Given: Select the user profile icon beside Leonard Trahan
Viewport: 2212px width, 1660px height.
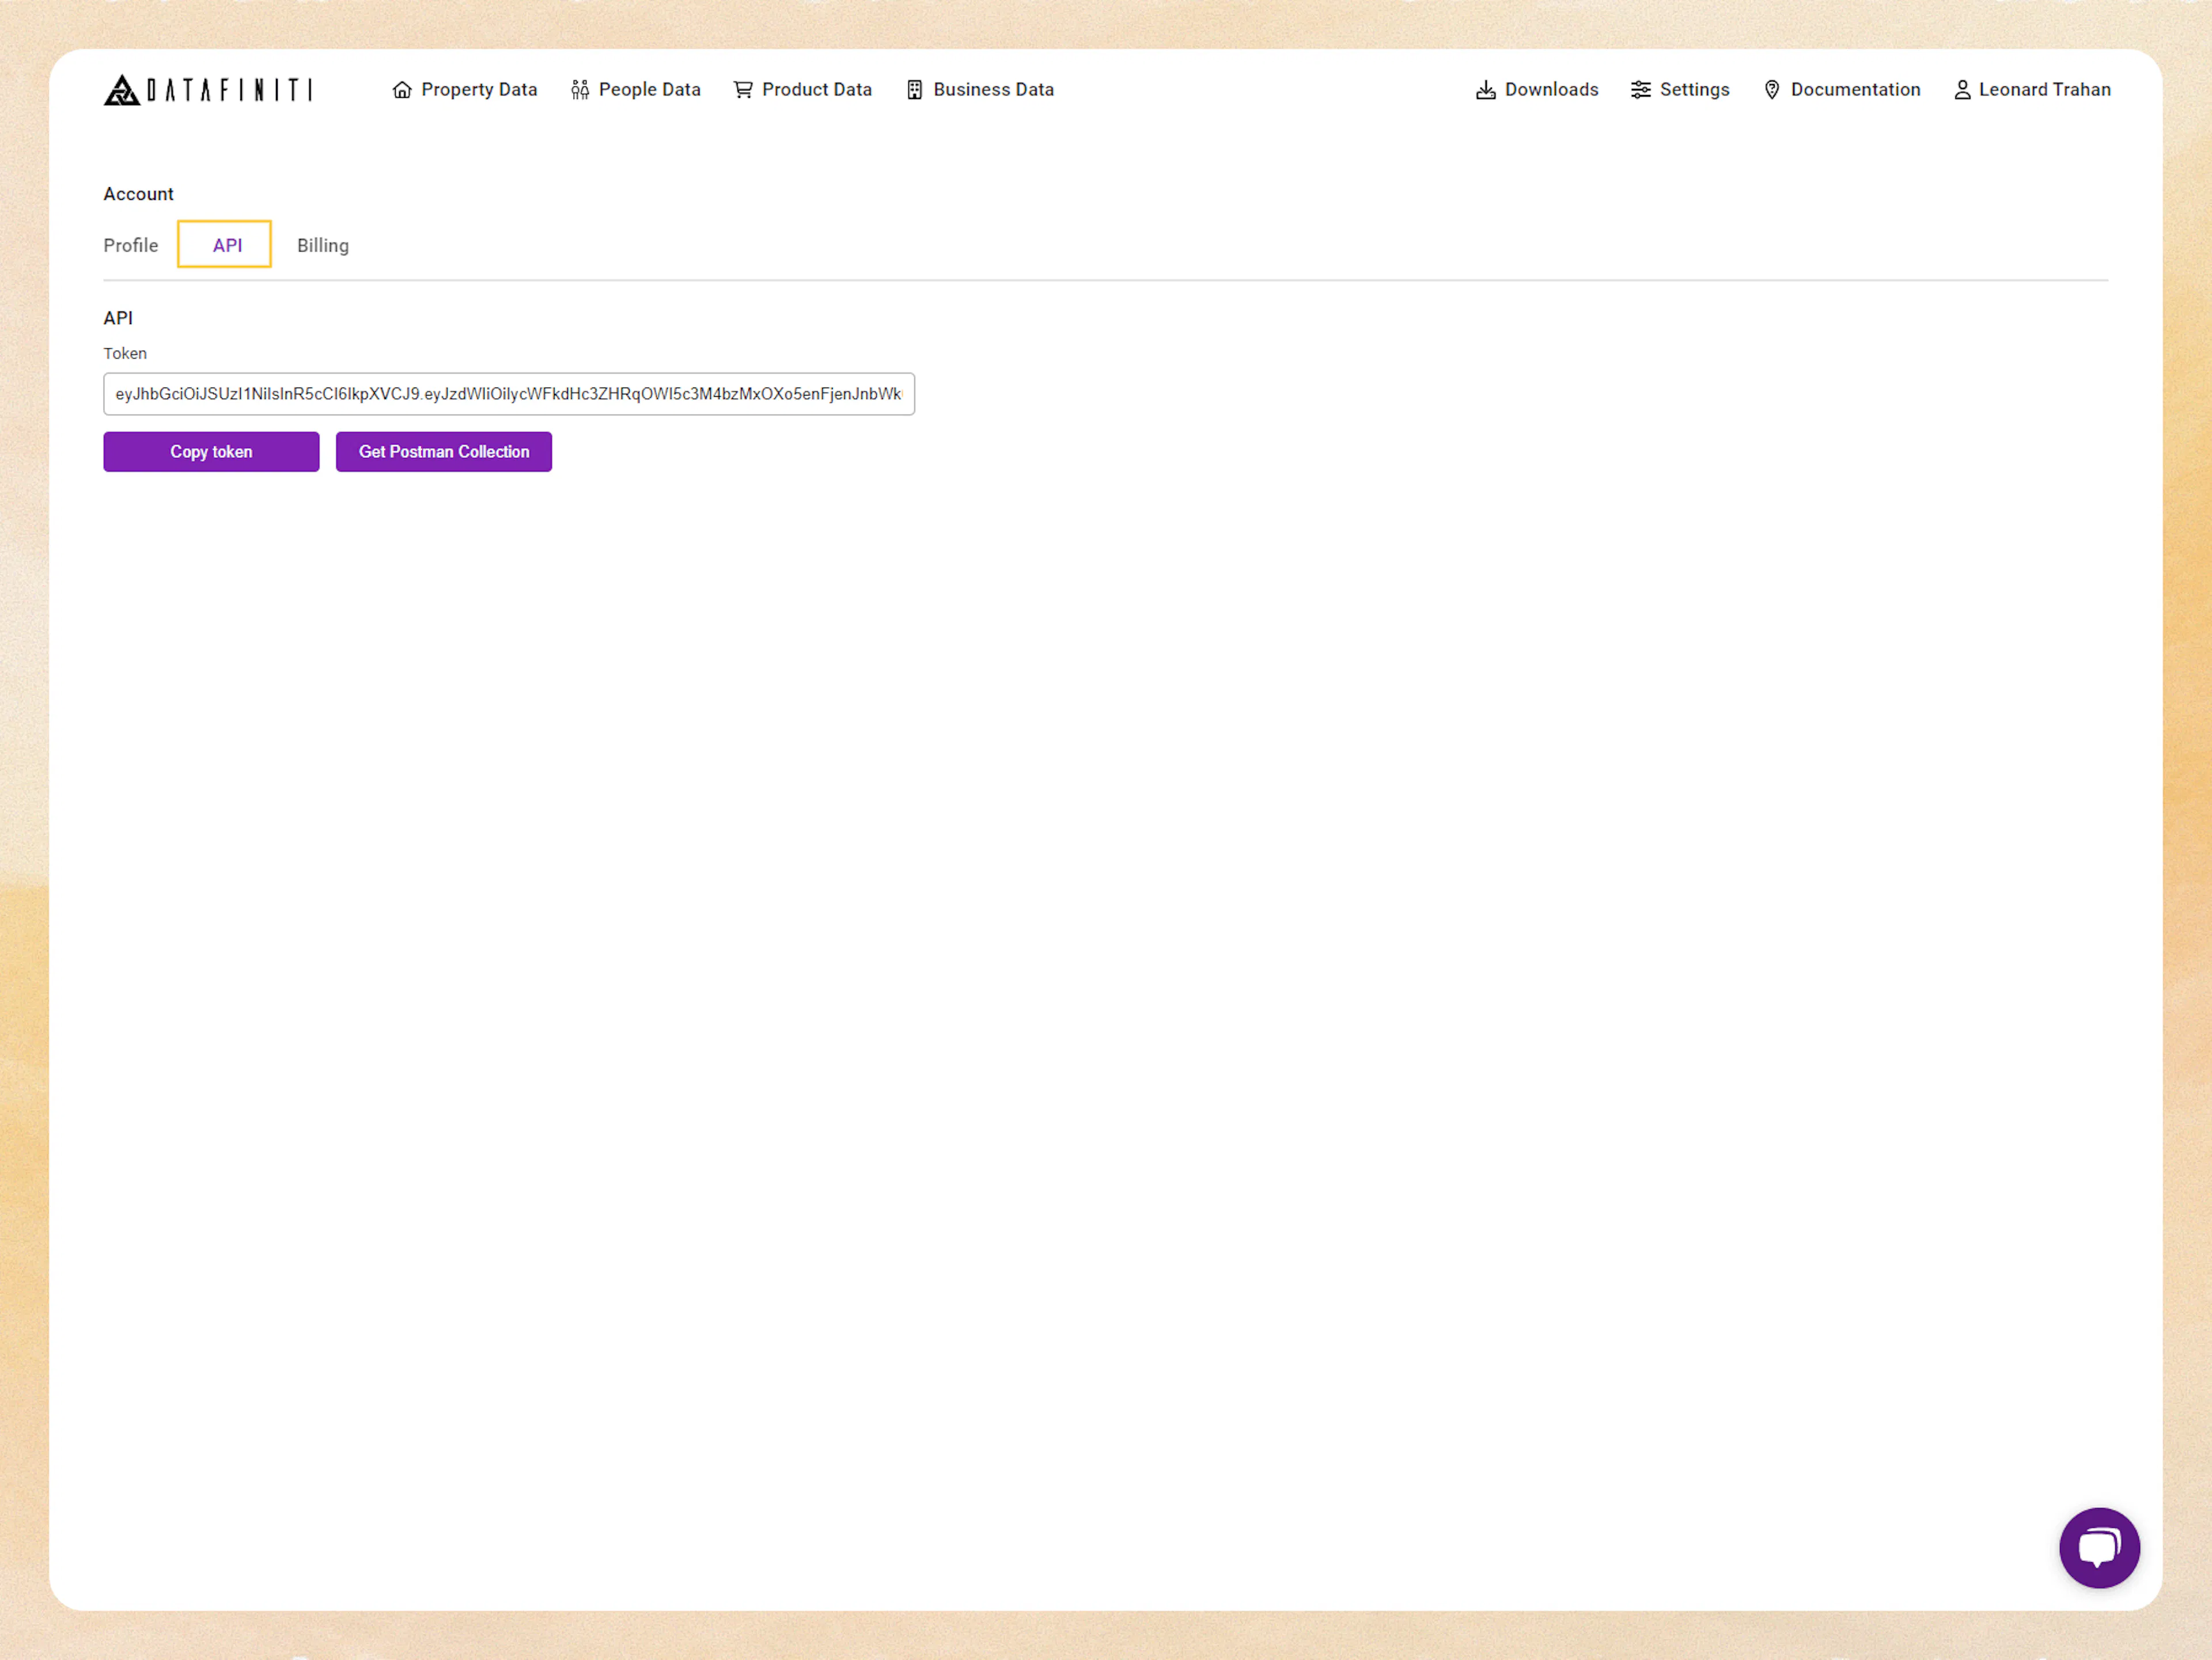Looking at the screenshot, I should pyautogui.click(x=1962, y=89).
